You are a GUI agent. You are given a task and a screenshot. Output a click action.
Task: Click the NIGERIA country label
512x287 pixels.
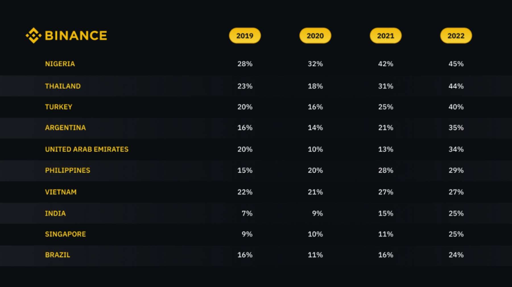tap(60, 64)
